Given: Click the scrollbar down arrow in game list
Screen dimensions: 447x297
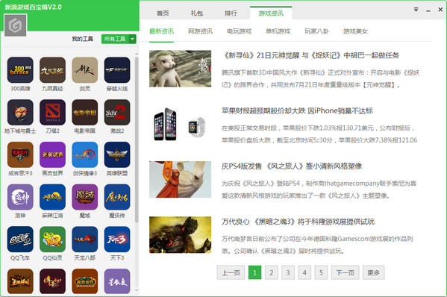Looking at the screenshot, I should pyautogui.click(x=137, y=290).
